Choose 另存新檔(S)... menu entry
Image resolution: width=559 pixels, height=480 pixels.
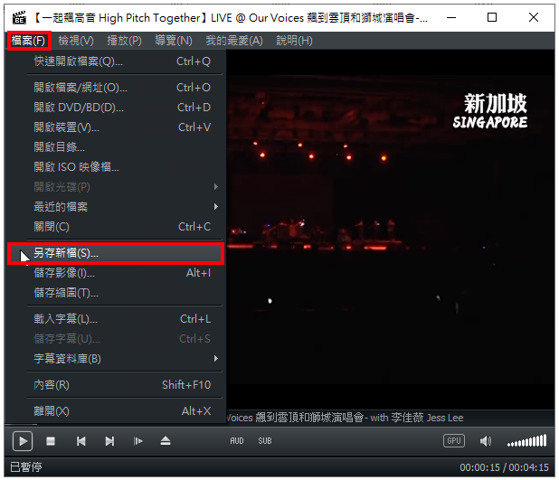pos(116,253)
